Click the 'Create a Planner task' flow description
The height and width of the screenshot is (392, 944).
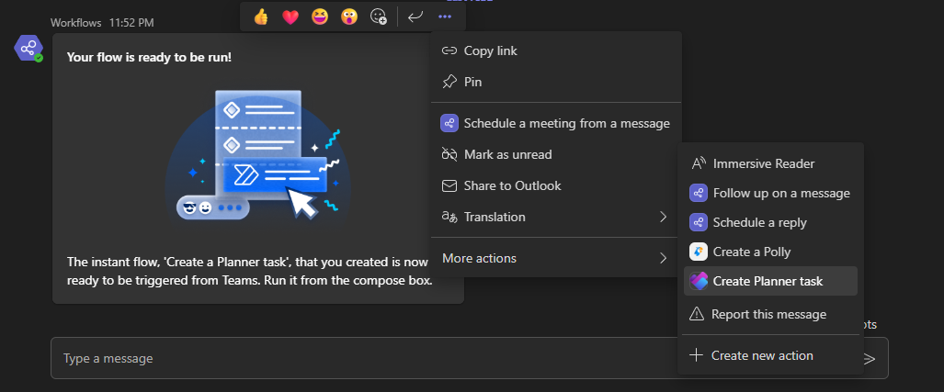coord(249,271)
